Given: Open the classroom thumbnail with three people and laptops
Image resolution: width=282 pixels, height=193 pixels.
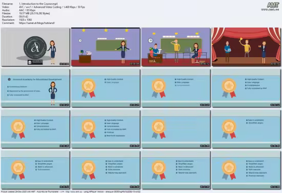Looking at the screenshot, I should 176,47.
